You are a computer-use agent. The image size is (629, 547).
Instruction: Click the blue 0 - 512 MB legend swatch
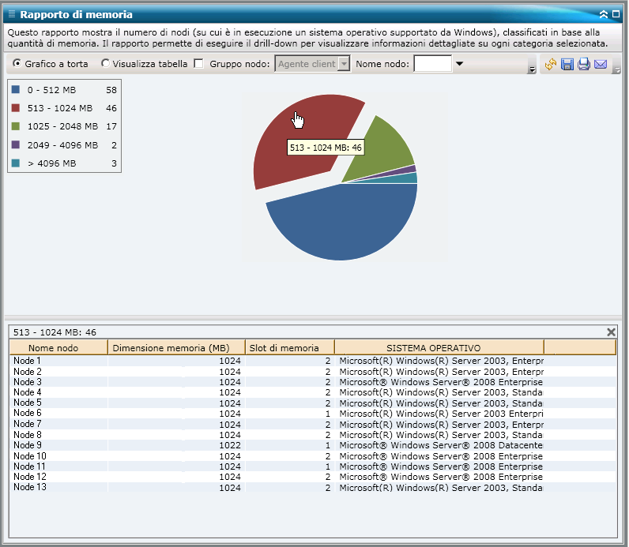[16, 90]
